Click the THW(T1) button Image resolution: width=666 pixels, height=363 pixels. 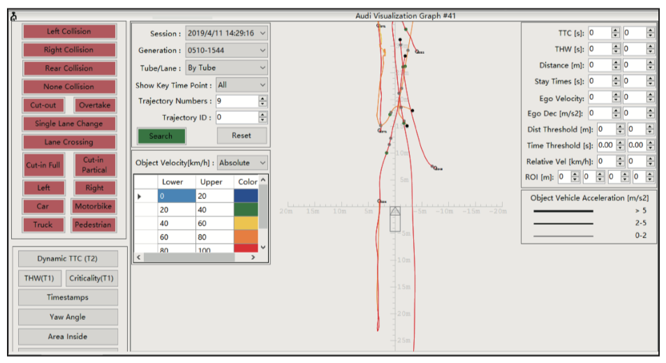pyautogui.click(x=40, y=278)
